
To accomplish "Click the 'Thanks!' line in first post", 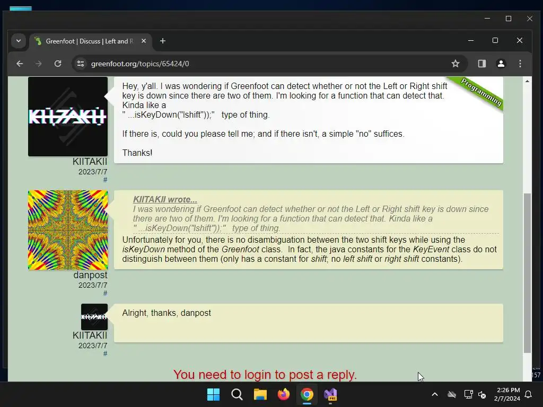I will coord(137,153).
